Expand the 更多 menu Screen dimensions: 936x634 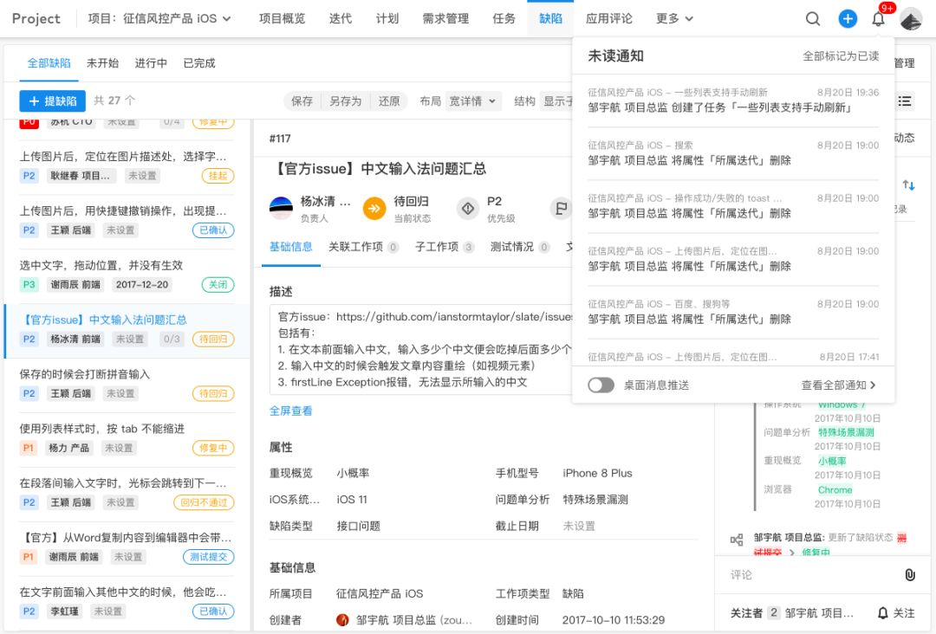(x=674, y=19)
